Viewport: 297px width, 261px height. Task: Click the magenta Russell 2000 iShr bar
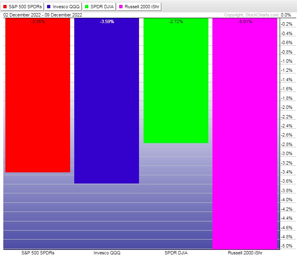pyautogui.click(x=245, y=134)
